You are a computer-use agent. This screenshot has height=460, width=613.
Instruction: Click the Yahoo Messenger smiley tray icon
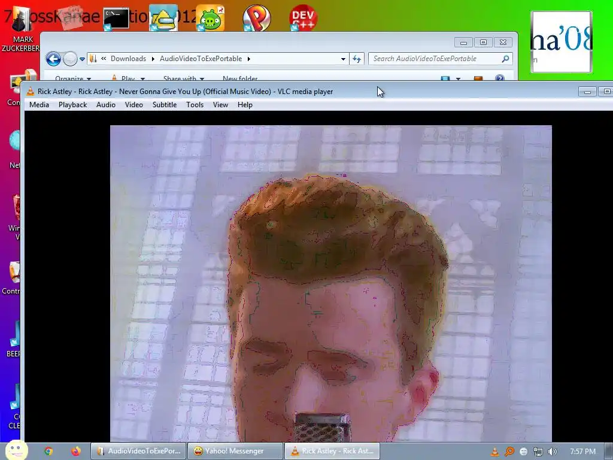coord(524,452)
